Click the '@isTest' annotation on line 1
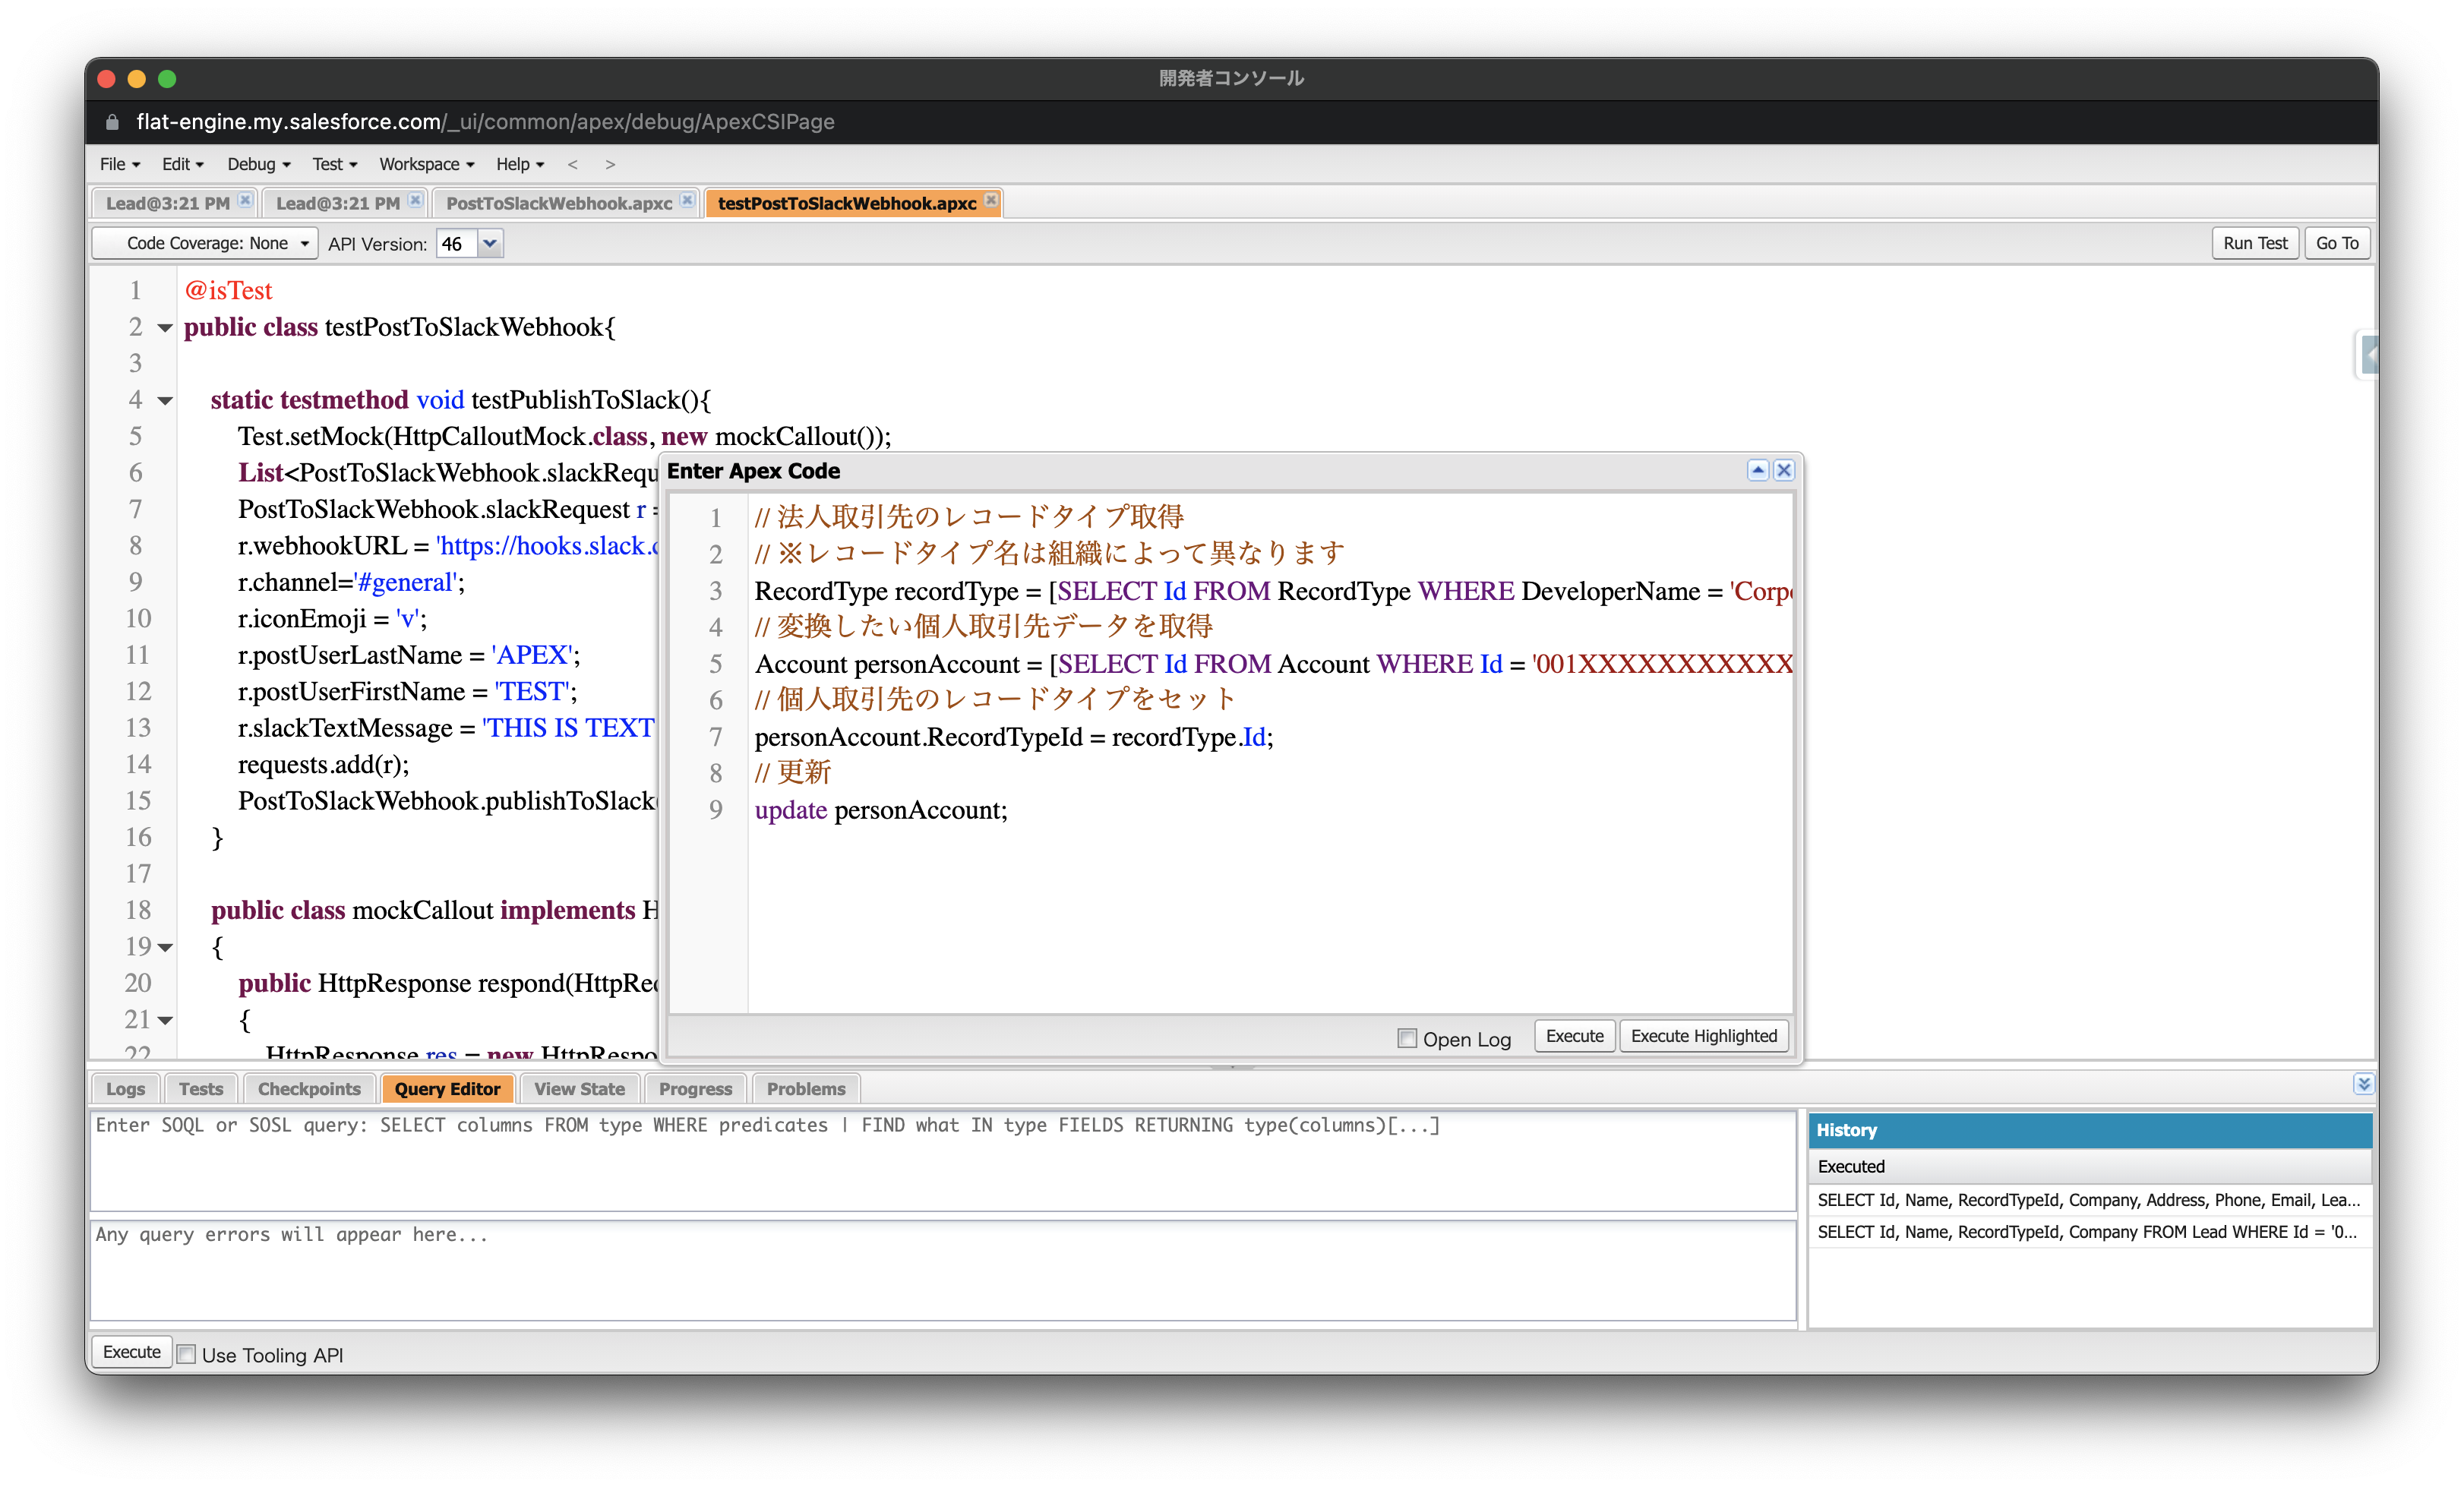Screen dimensions: 2464x1487 coord(228,291)
